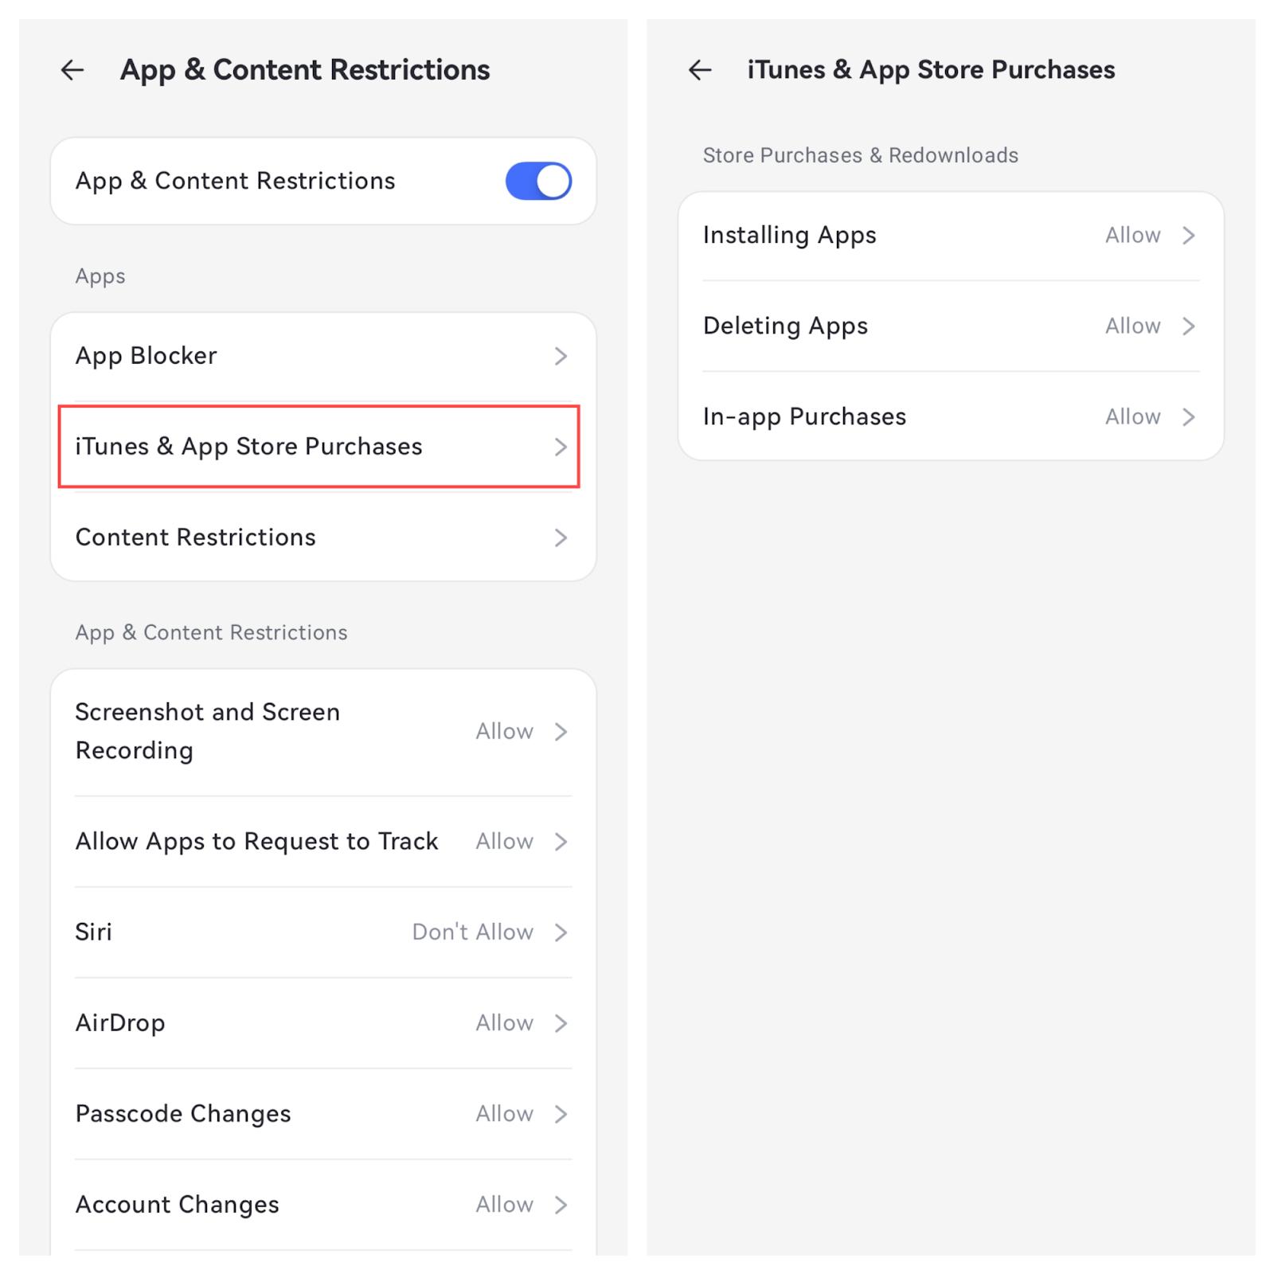Go back from App & Content Restrictions screen
The width and height of the screenshot is (1274, 1274).
pyautogui.click(x=72, y=70)
